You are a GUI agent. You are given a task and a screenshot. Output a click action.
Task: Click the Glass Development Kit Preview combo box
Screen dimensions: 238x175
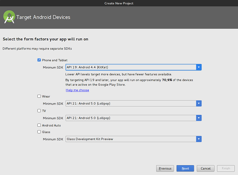point(133,139)
